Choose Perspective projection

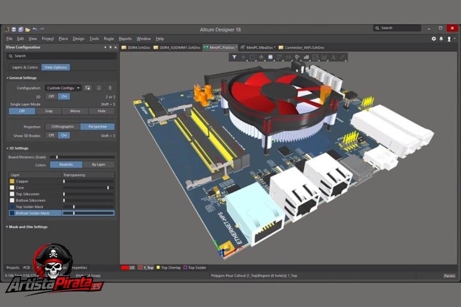point(98,127)
